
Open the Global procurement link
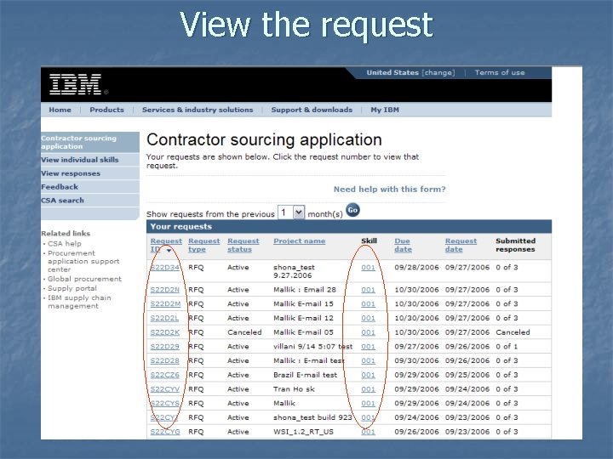84,279
